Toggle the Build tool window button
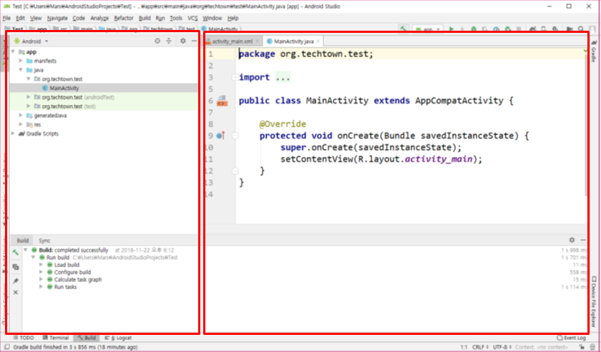This screenshot has width=601, height=352. pyautogui.click(x=87, y=338)
